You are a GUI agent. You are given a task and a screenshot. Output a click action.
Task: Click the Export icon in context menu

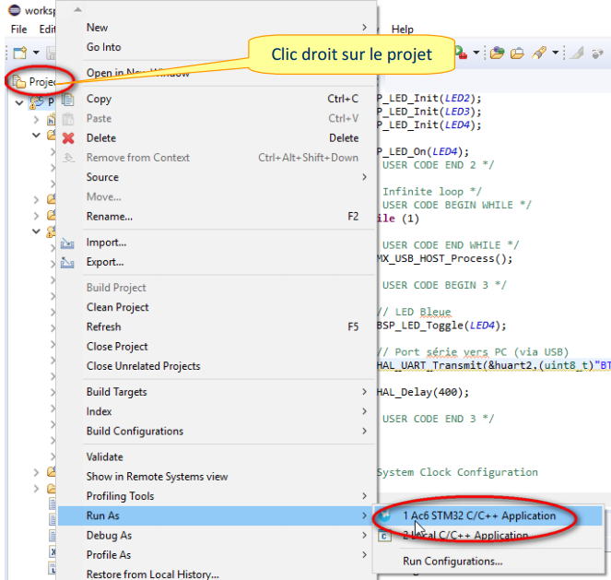(67, 263)
